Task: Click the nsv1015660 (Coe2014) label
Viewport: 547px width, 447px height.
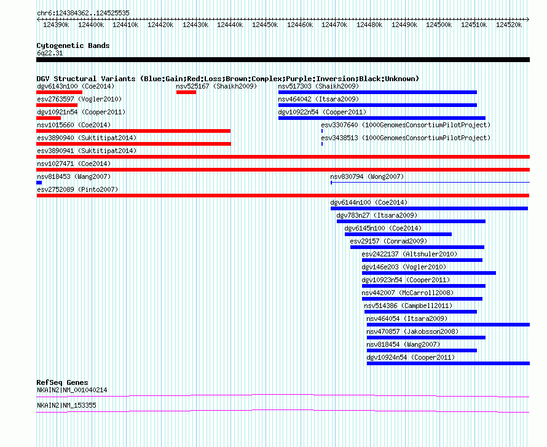Action: 74,125
